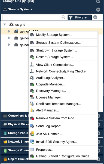Click the Network Shares folder icon

pyautogui.click(x=5, y=142)
